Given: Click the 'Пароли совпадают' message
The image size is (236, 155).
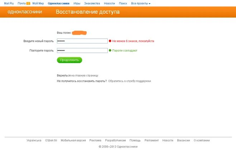Looking at the screenshot, I should click(125, 51).
